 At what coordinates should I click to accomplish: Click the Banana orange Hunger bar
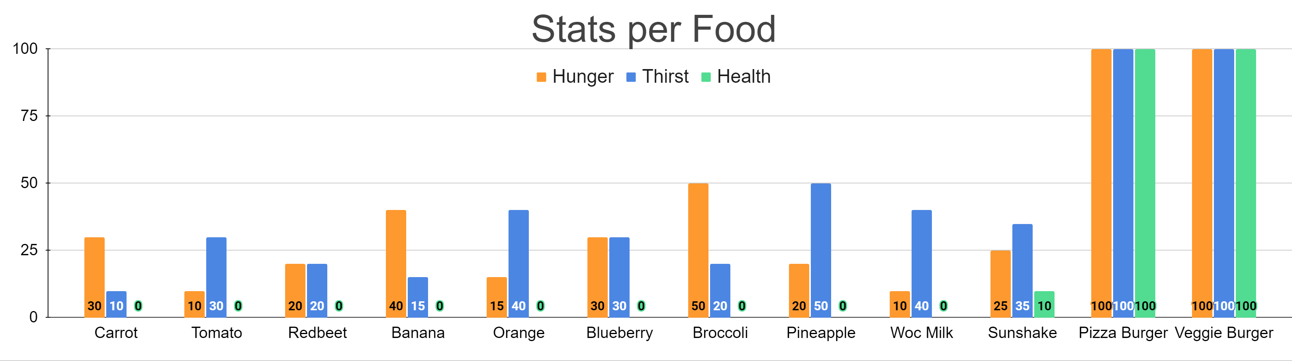(x=396, y=256)
